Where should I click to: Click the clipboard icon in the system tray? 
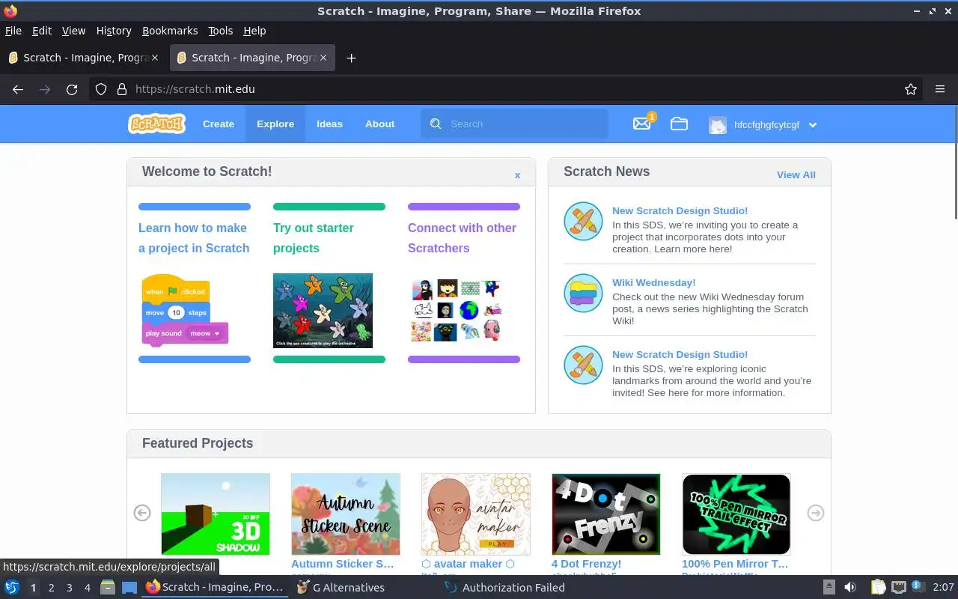[x=878, y=587]
